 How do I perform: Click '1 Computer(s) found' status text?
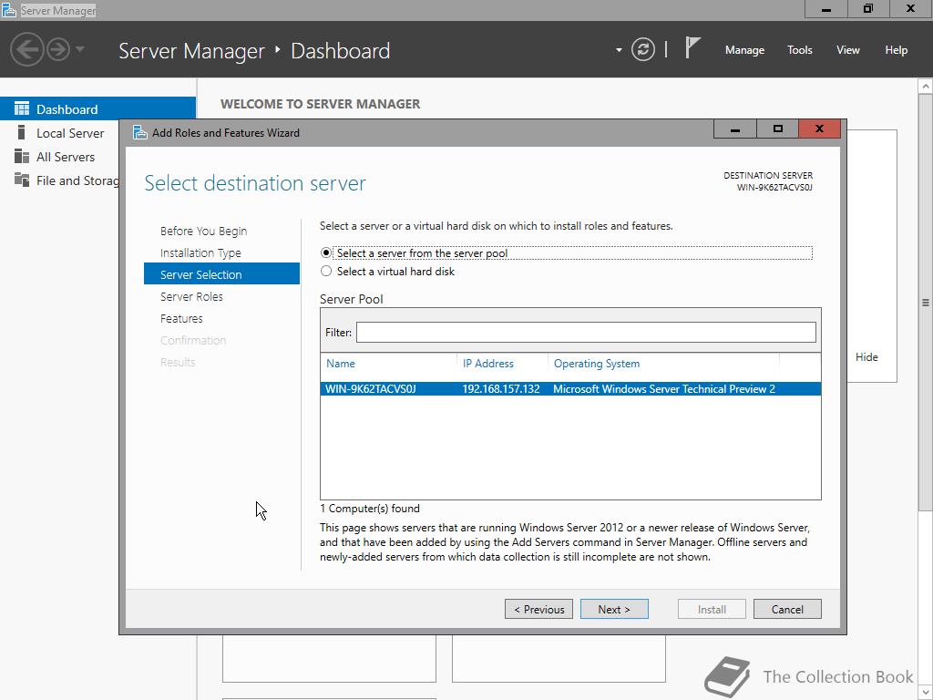coord(370,509)
